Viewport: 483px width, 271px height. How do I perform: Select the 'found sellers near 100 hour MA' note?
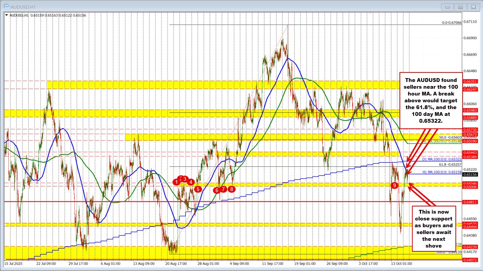tap(431, 100)
